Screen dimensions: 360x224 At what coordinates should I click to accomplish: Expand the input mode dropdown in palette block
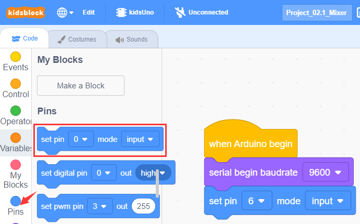(140, 139)
